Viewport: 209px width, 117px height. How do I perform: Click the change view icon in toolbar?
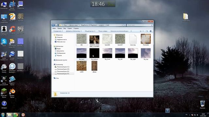pyautogui.click(x=141, y=31)
